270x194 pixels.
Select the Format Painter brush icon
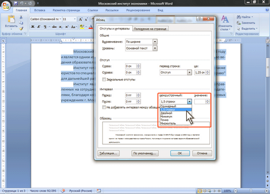[x=21, y=28]
